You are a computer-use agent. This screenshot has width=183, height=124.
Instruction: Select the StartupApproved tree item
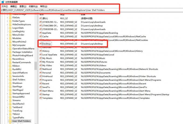point(21,93)
